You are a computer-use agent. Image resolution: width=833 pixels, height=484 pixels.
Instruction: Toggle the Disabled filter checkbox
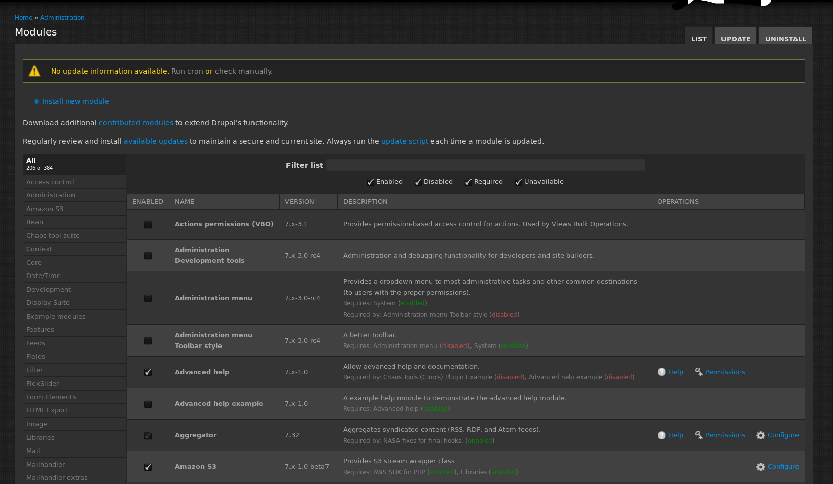tap(418, 182)
